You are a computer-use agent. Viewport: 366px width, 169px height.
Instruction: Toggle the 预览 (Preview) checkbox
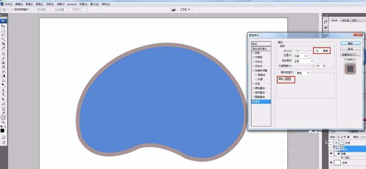click(345, 59)
